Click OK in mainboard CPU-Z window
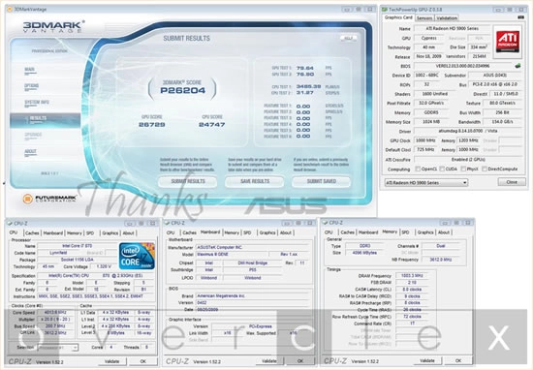The width and height of the screenshot is (533, 370). click(300, 361)
